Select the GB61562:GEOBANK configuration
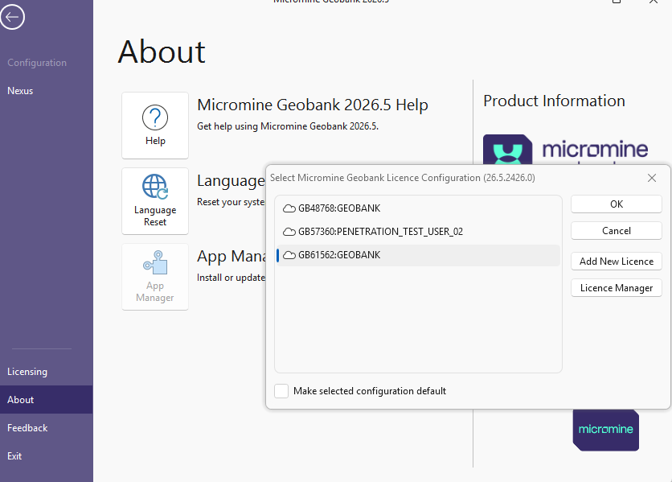Screen dimensions: 672x482 418,255
